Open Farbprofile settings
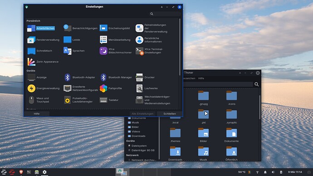The image size is (313, 176). pyautogui.click(x=111, y=88)
